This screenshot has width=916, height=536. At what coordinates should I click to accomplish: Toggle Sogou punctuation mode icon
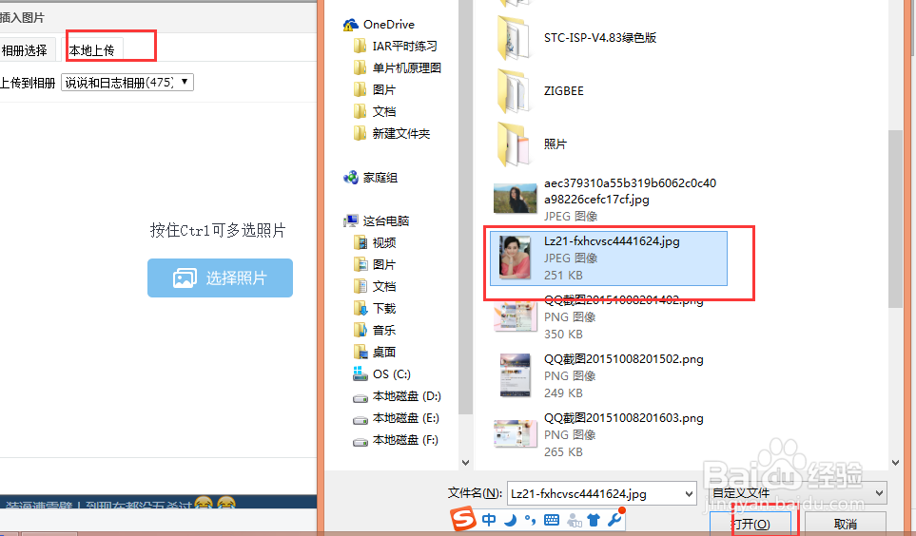point(530,519)
